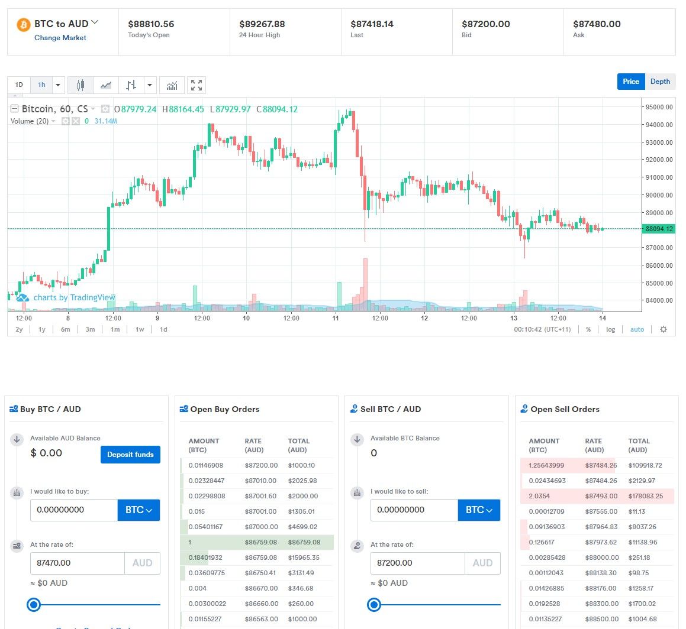The image size is (686, 629).
Task: Collapse the chart top toolbar arrow
Action: point(15,96)
